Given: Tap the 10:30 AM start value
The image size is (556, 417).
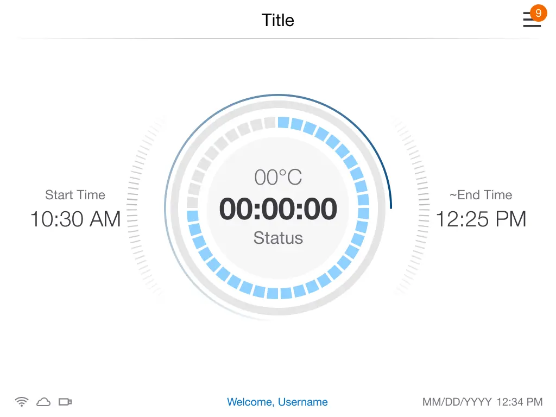Looking at the screenshot, I should [75, 219].
